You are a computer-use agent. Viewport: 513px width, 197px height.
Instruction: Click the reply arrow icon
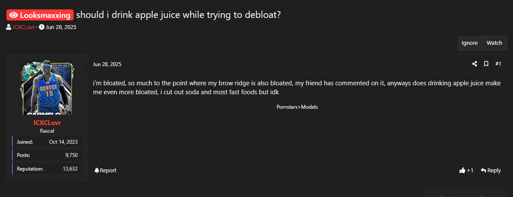[x=483, y=170]
